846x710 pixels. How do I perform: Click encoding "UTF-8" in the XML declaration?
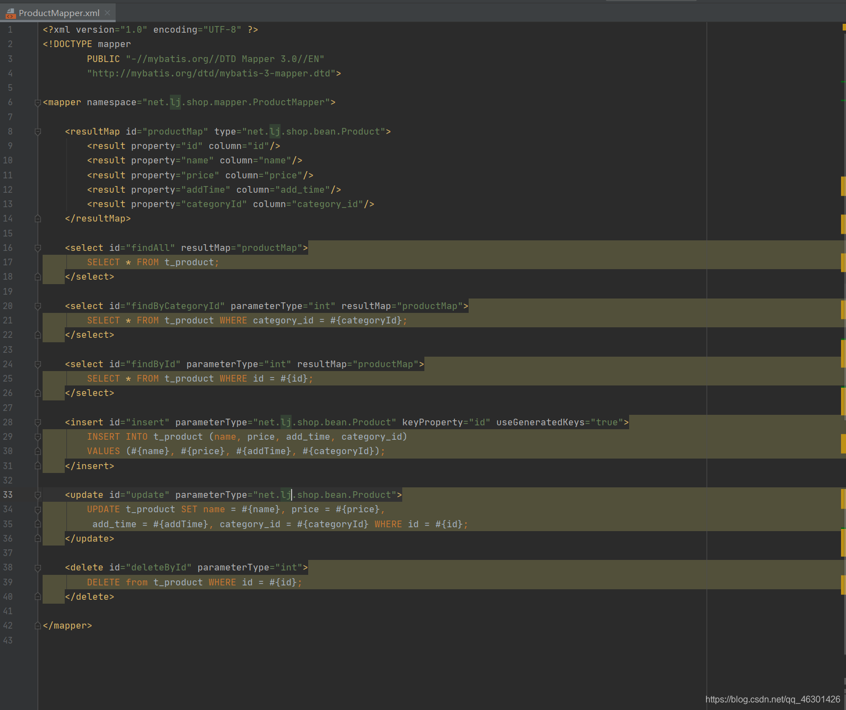(x=222, y=30)
